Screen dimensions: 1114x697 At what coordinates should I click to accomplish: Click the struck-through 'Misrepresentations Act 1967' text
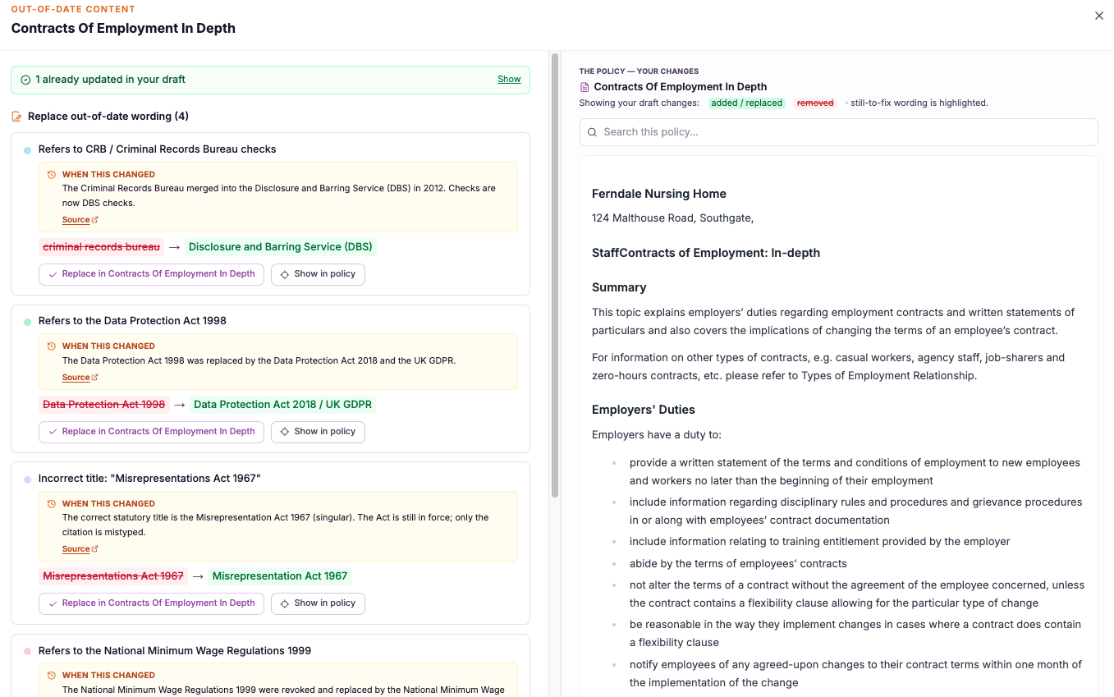pos(113,576)
